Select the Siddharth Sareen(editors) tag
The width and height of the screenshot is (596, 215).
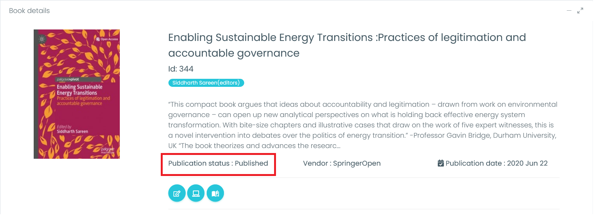tap(206, 83)
